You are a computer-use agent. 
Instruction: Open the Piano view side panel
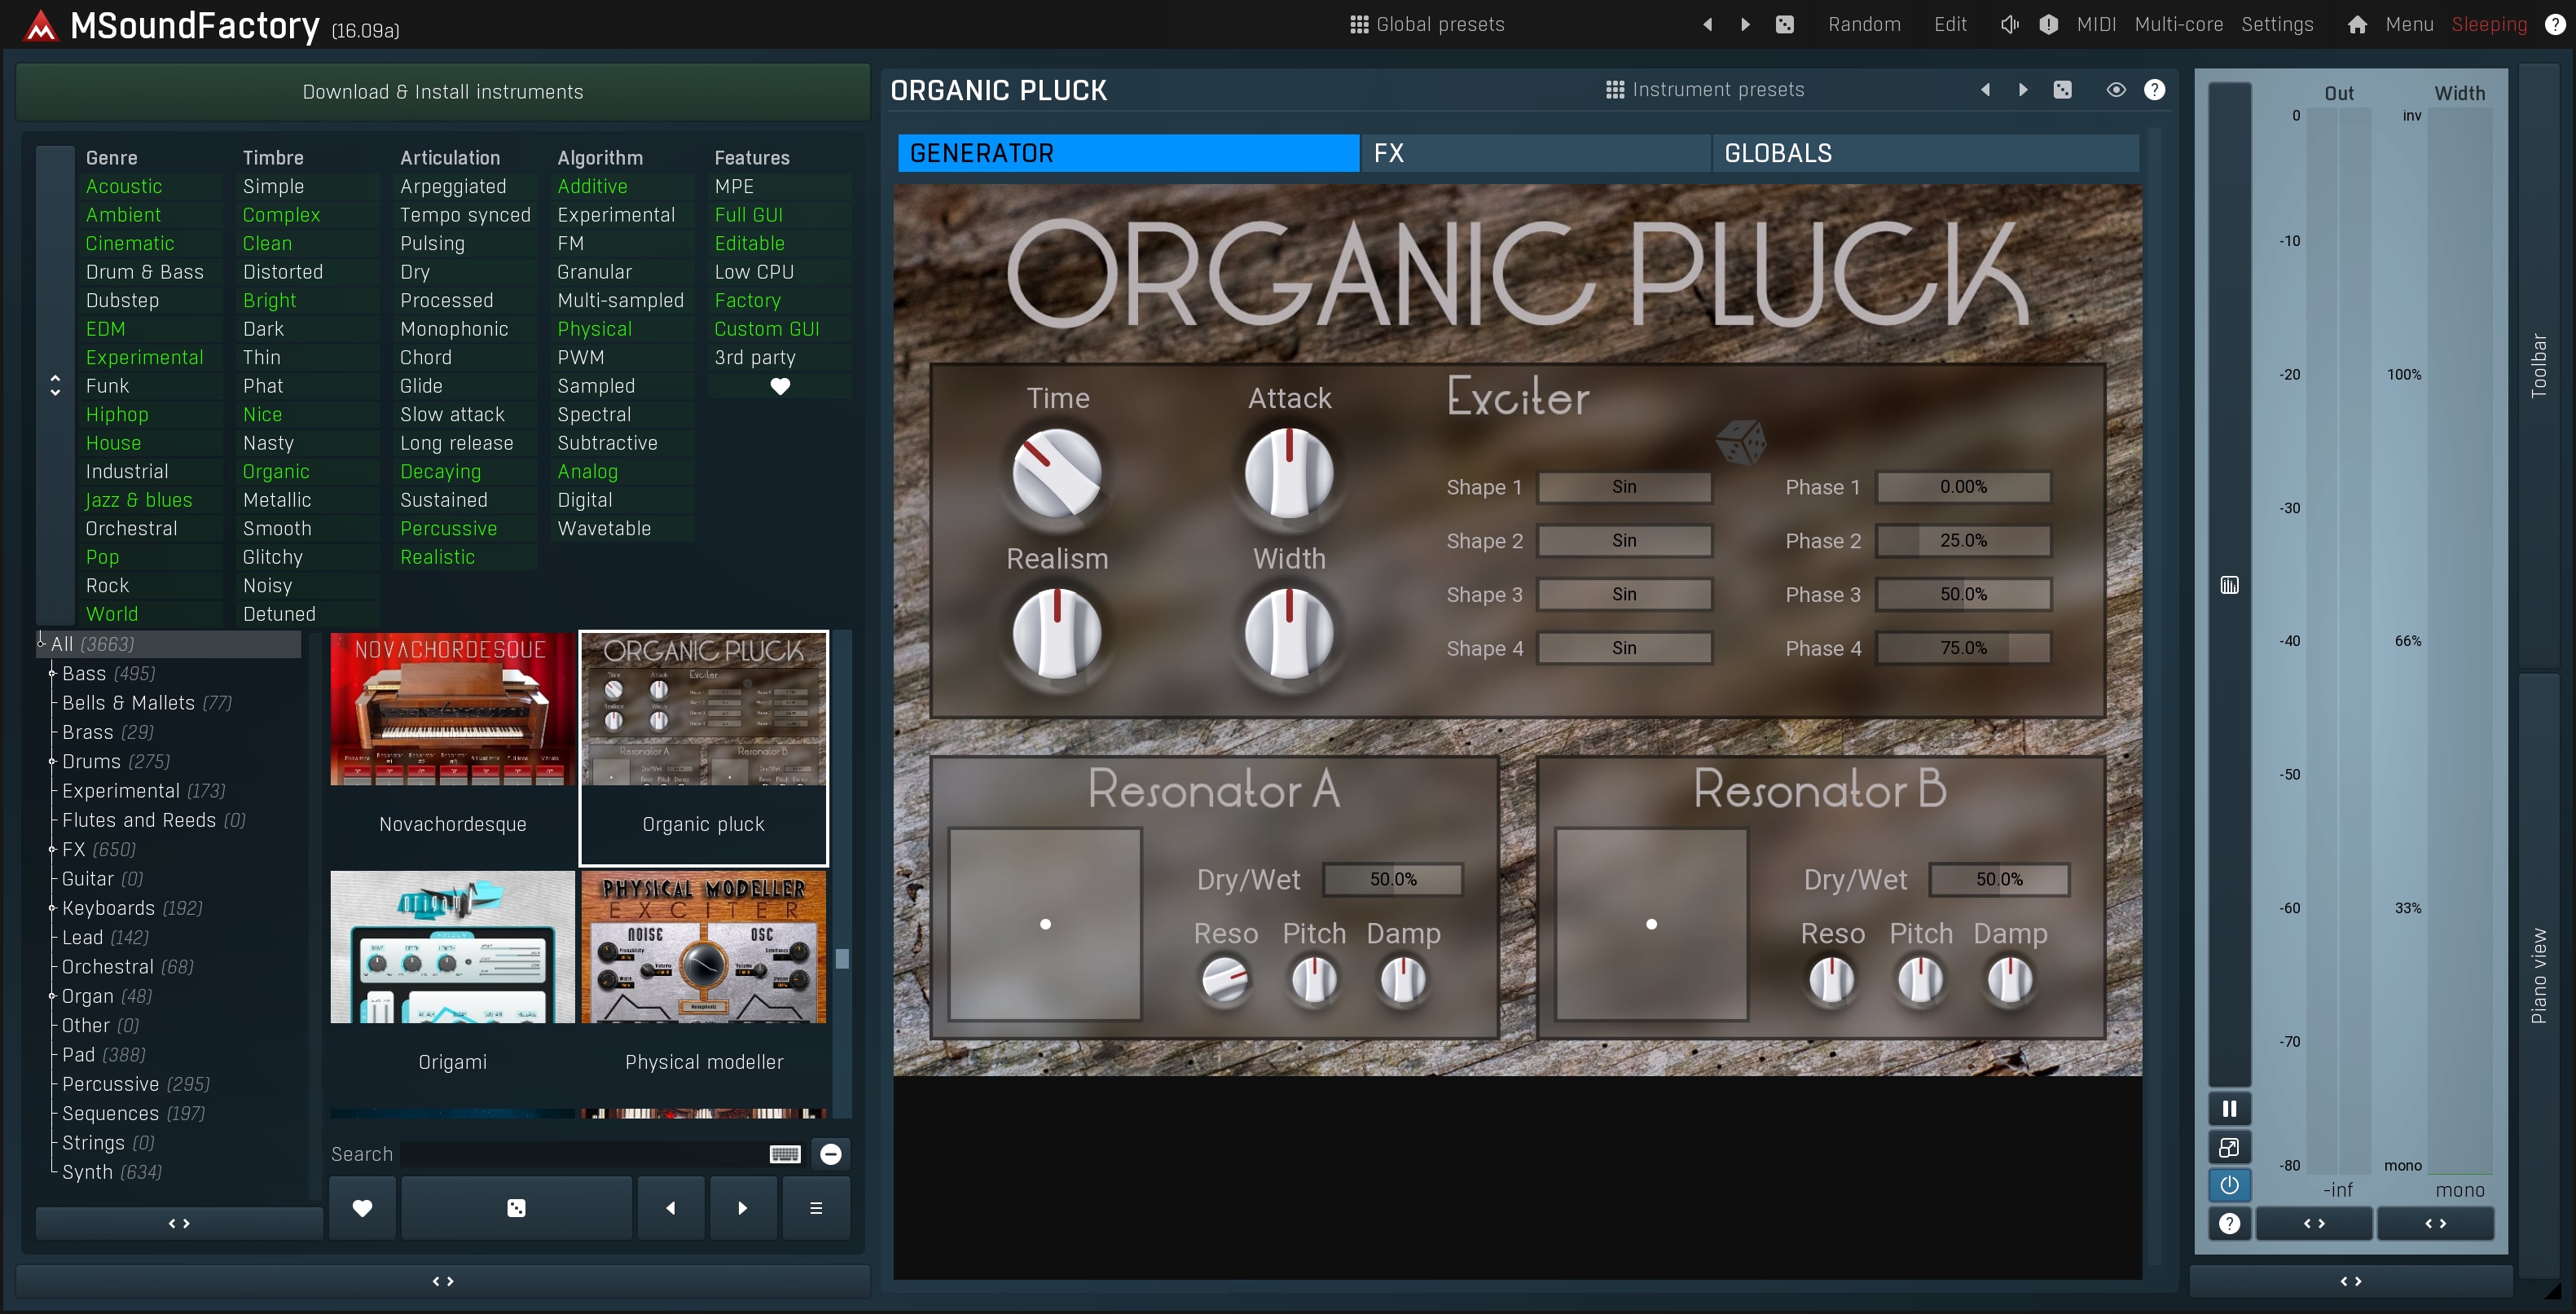tap(2538, 975)
